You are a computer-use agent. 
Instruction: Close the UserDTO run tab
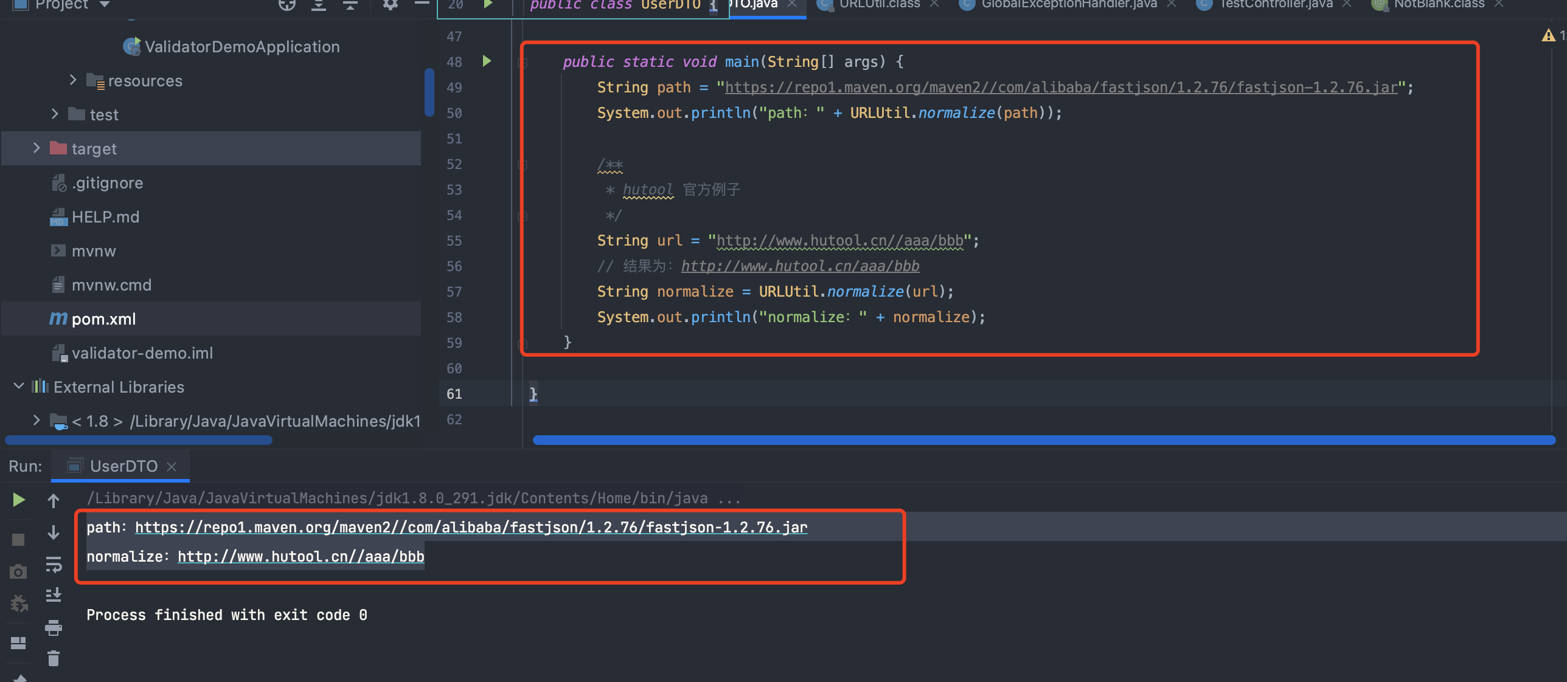tap(172, 467)
